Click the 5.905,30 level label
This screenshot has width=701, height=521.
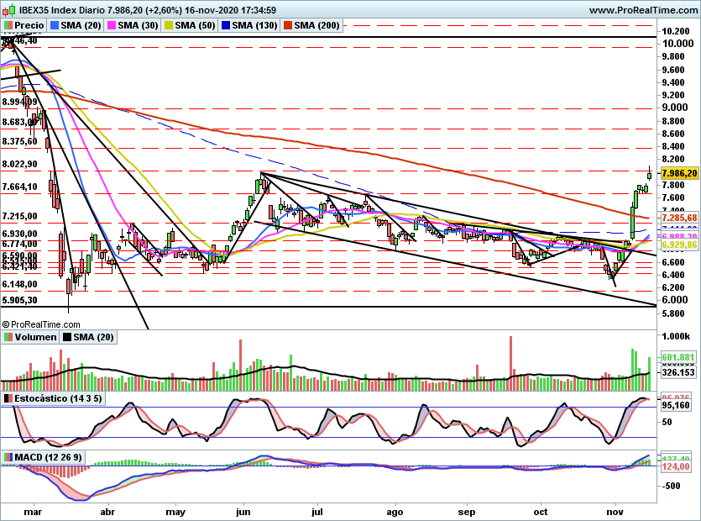[x=19, y=300]
